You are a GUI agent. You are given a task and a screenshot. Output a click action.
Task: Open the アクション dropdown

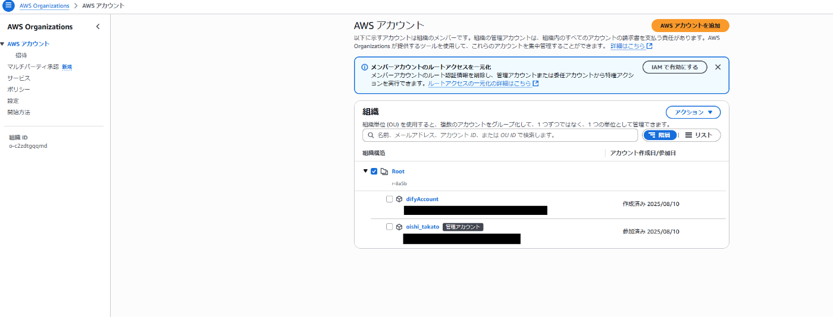pos(693,112)
